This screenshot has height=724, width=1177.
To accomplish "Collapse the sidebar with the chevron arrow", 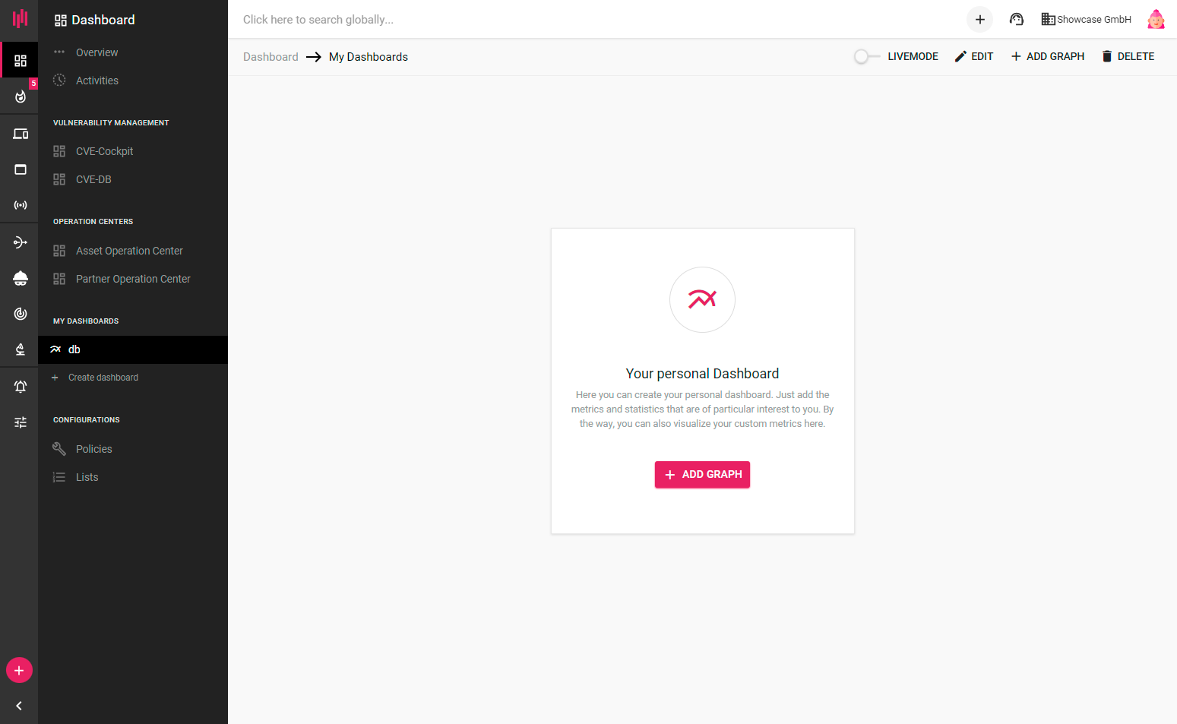I will (19, 706).
